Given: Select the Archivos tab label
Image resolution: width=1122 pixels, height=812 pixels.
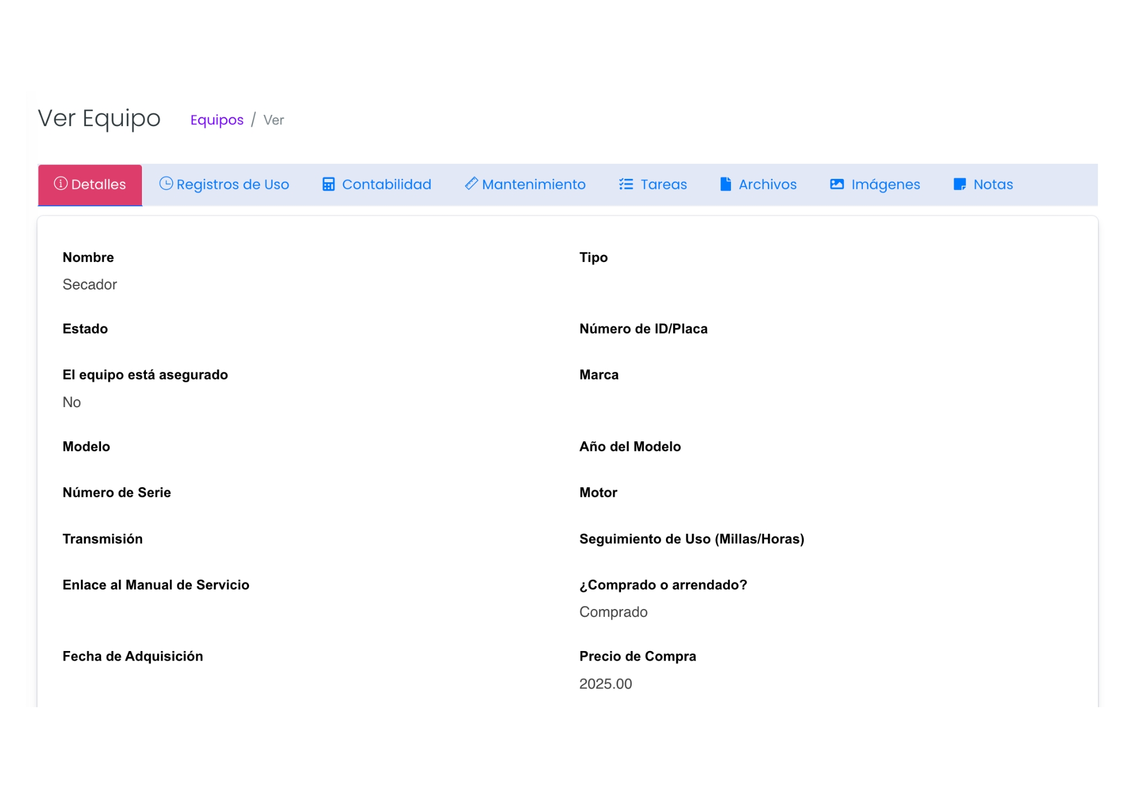Looking at the screenshot, I should pos(767,184).
